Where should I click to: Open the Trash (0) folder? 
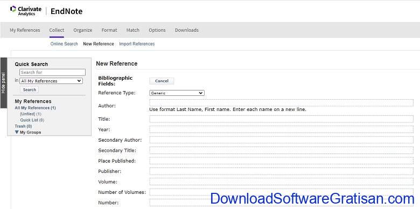23,126
